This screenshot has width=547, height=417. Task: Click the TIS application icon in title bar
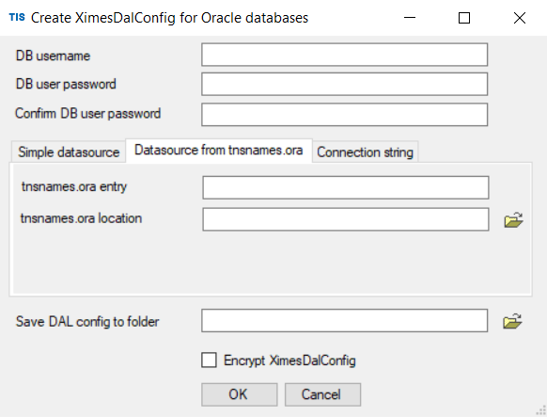click(x=17, y=17)
